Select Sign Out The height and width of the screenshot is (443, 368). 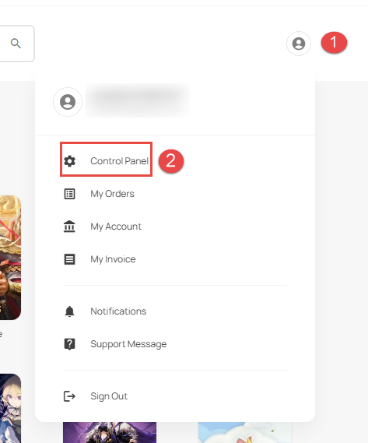tap(109, 396)
